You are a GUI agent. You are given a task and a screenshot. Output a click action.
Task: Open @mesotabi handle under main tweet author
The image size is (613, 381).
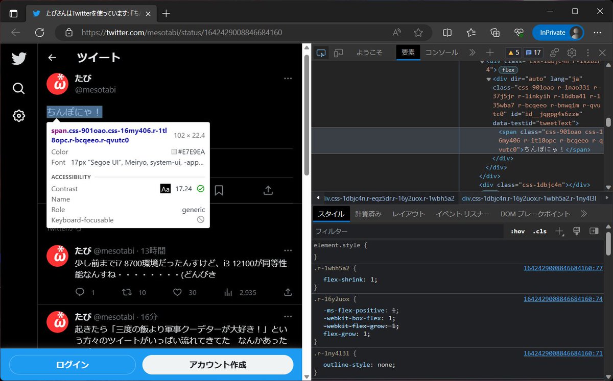[x=96, y=90]
